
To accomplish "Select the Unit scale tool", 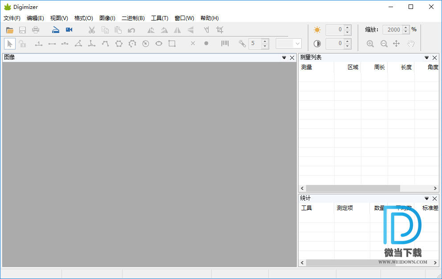I will tap(39, 43).
